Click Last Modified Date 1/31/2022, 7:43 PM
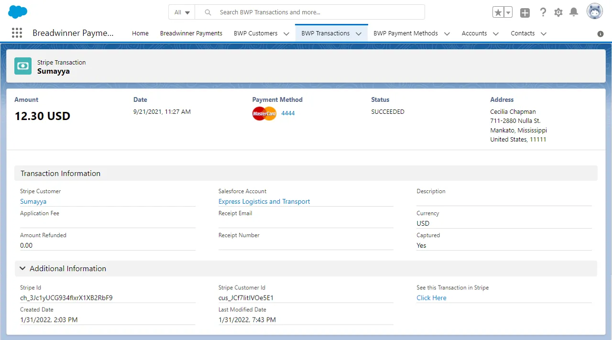Viewport: 612px width, 340px height. (247, 319)
